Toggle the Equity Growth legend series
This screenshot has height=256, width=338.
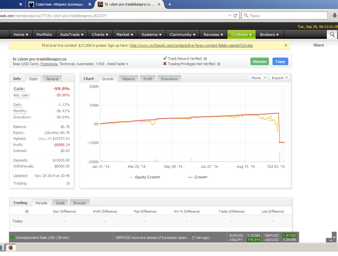tap(144, 177)
